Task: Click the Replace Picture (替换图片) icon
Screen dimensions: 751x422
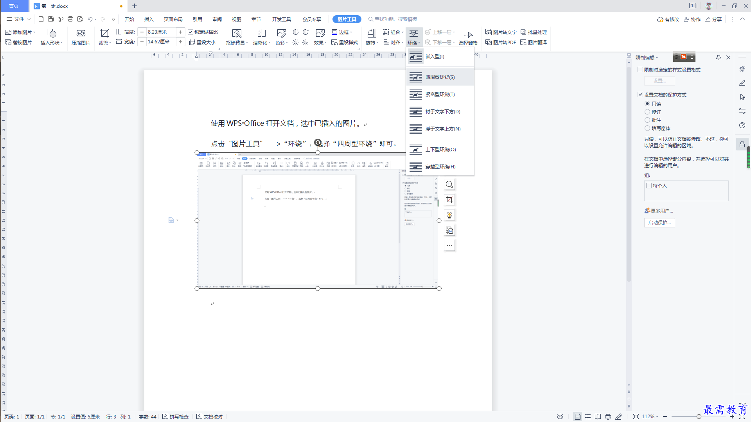Action: pos(8,42)
